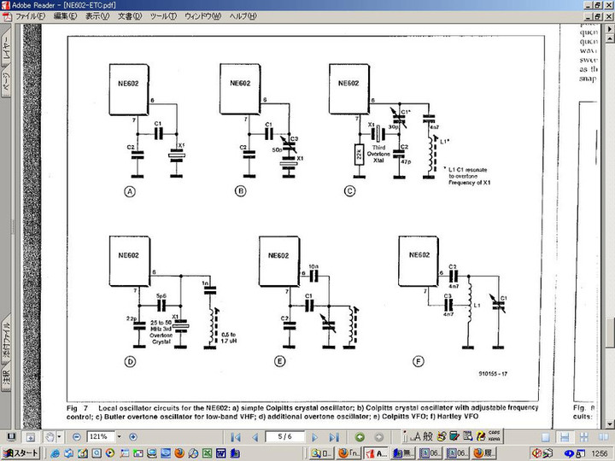This screenshot has height=461, width=615.
Task: Go to the previous page
Action: tap(255, 437)
